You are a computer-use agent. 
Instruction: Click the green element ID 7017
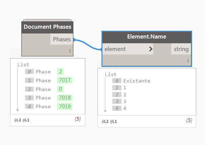pos(65,80)
